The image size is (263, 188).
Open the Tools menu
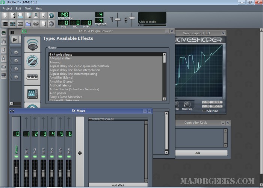28,8
